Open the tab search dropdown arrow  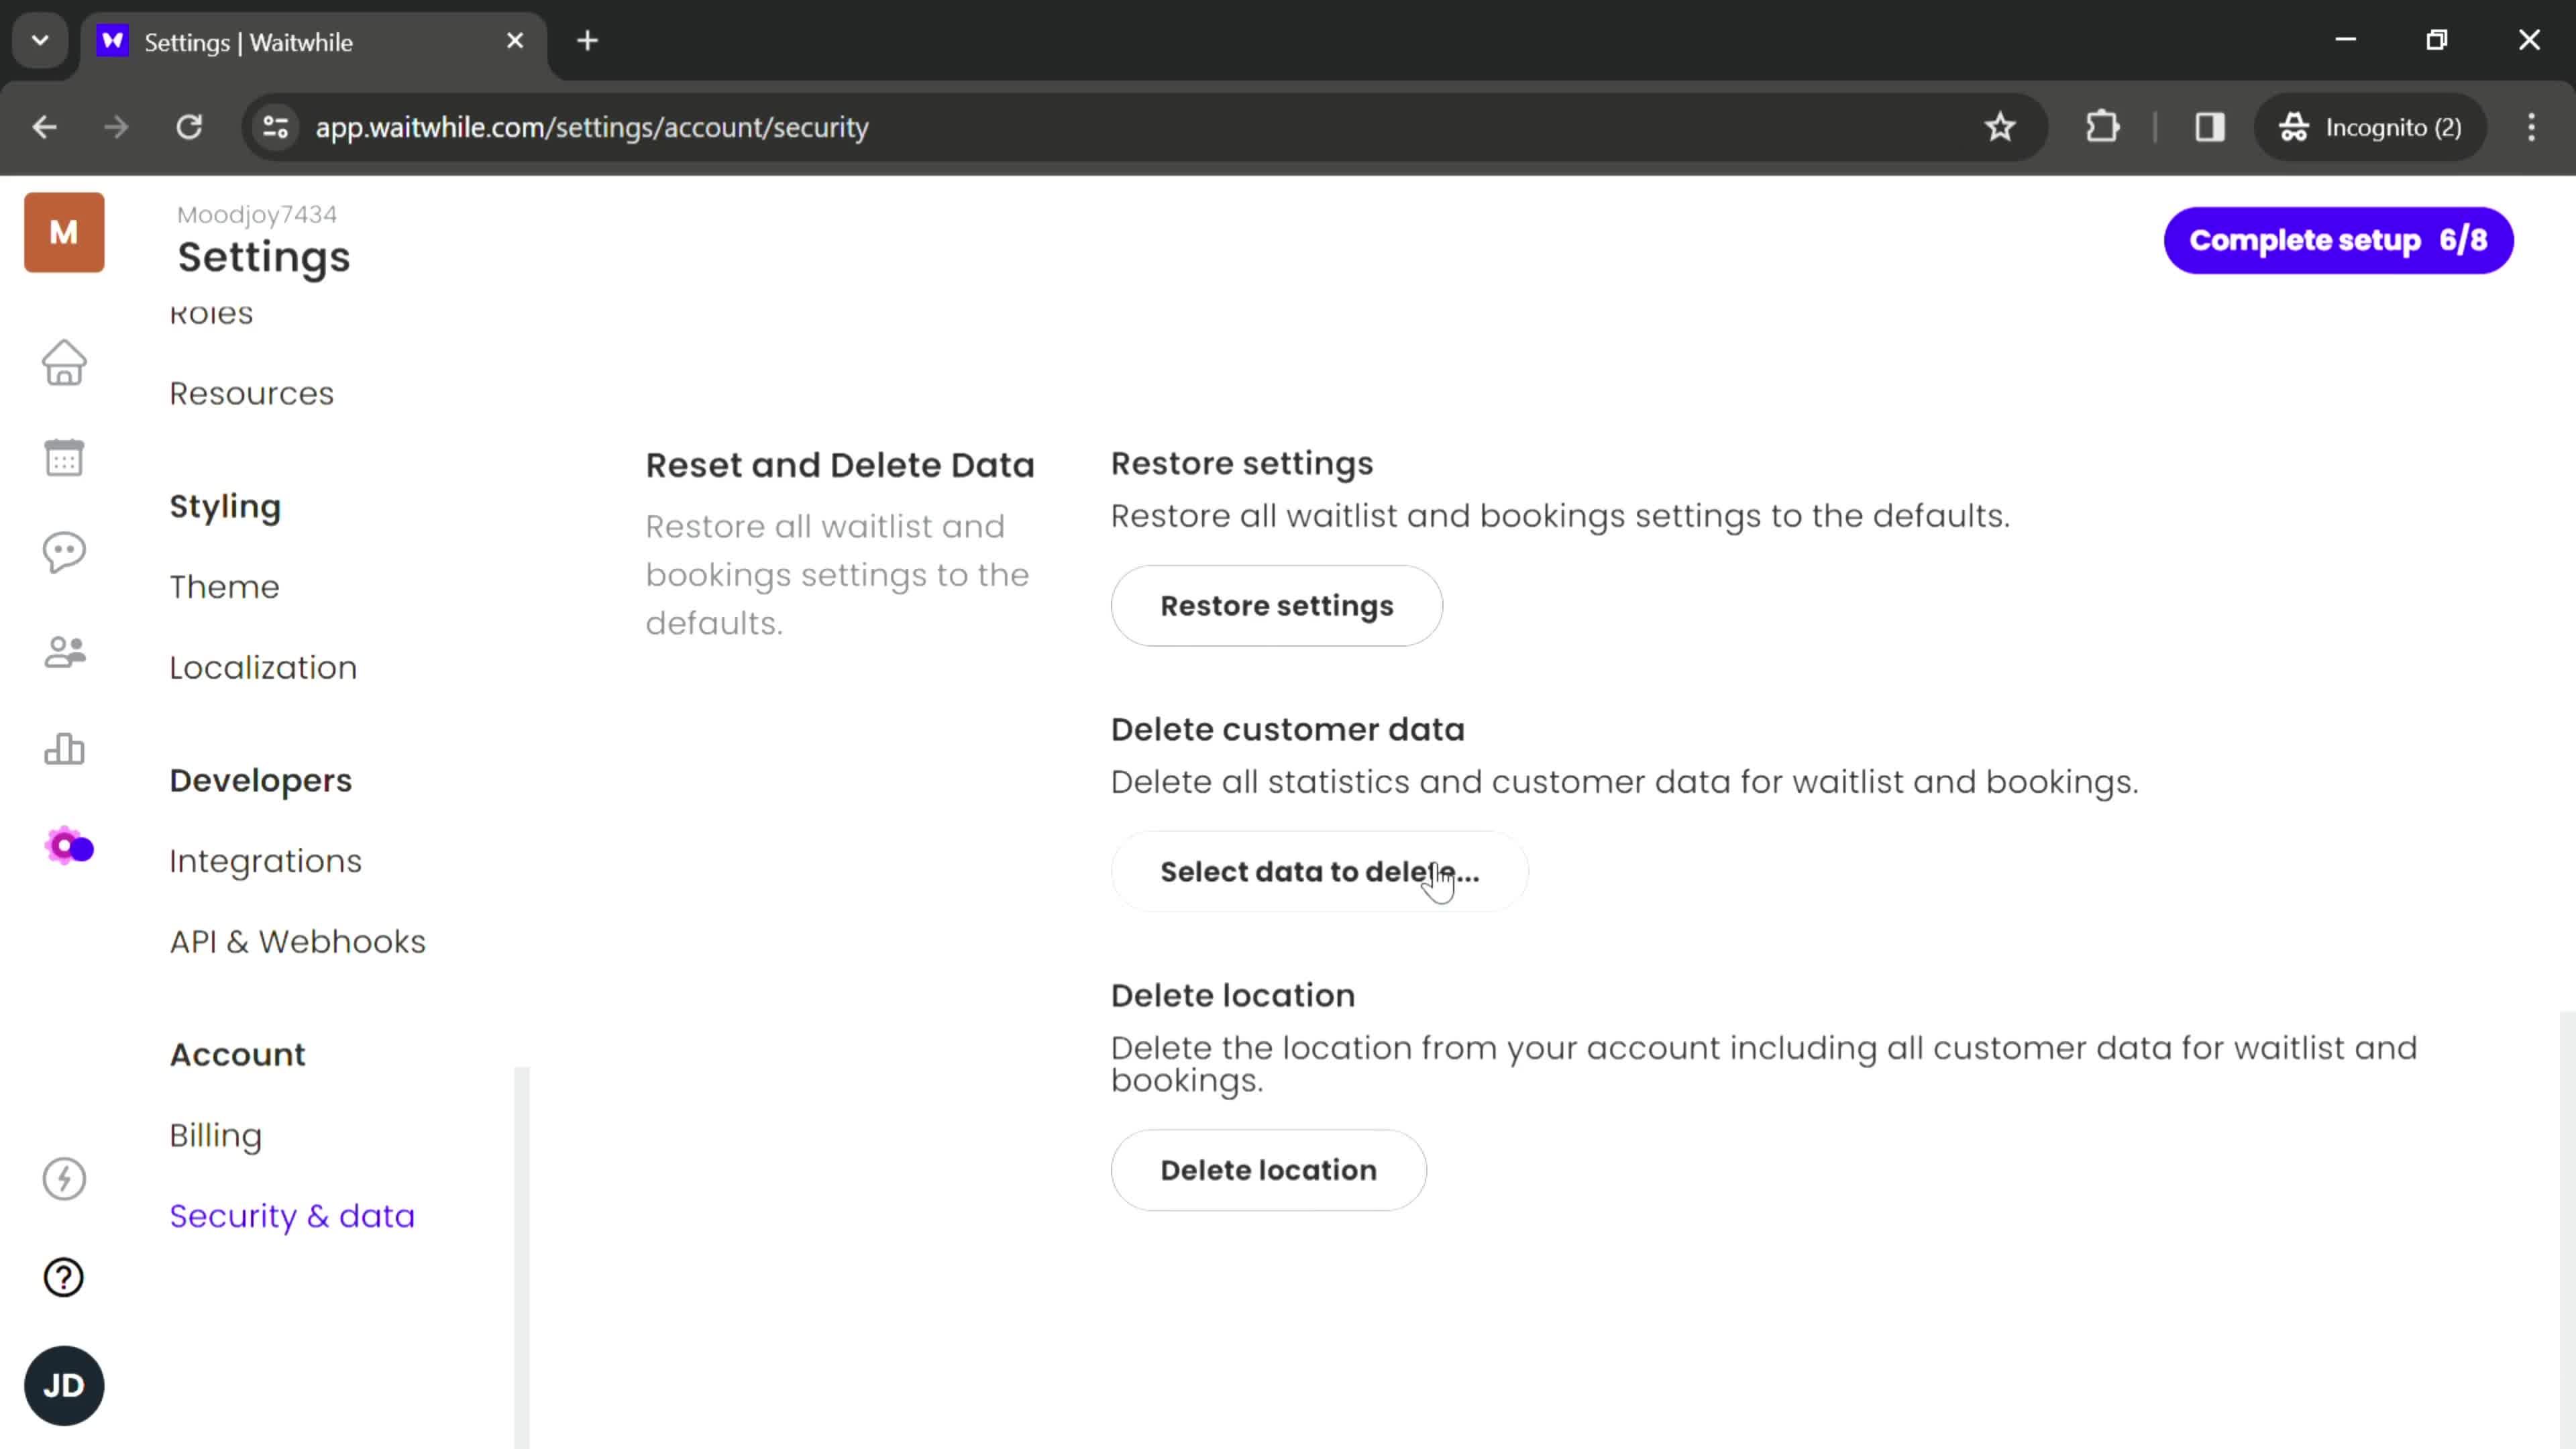(40, 41)
